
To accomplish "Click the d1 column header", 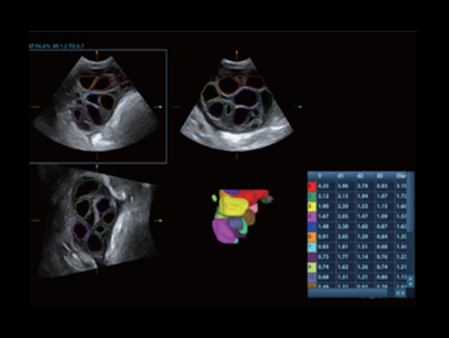I will 341,175.
